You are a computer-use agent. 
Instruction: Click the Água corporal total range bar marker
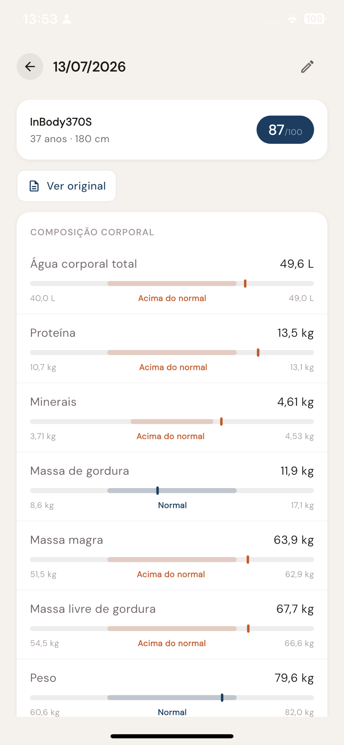[x=245, y=283]
